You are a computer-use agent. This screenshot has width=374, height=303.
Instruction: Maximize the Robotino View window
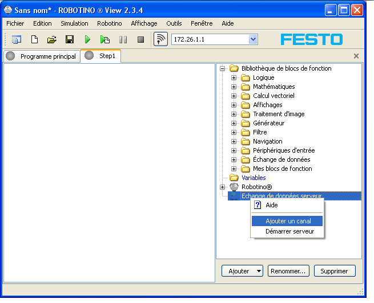pyautogui.click(x=344, y=10)
